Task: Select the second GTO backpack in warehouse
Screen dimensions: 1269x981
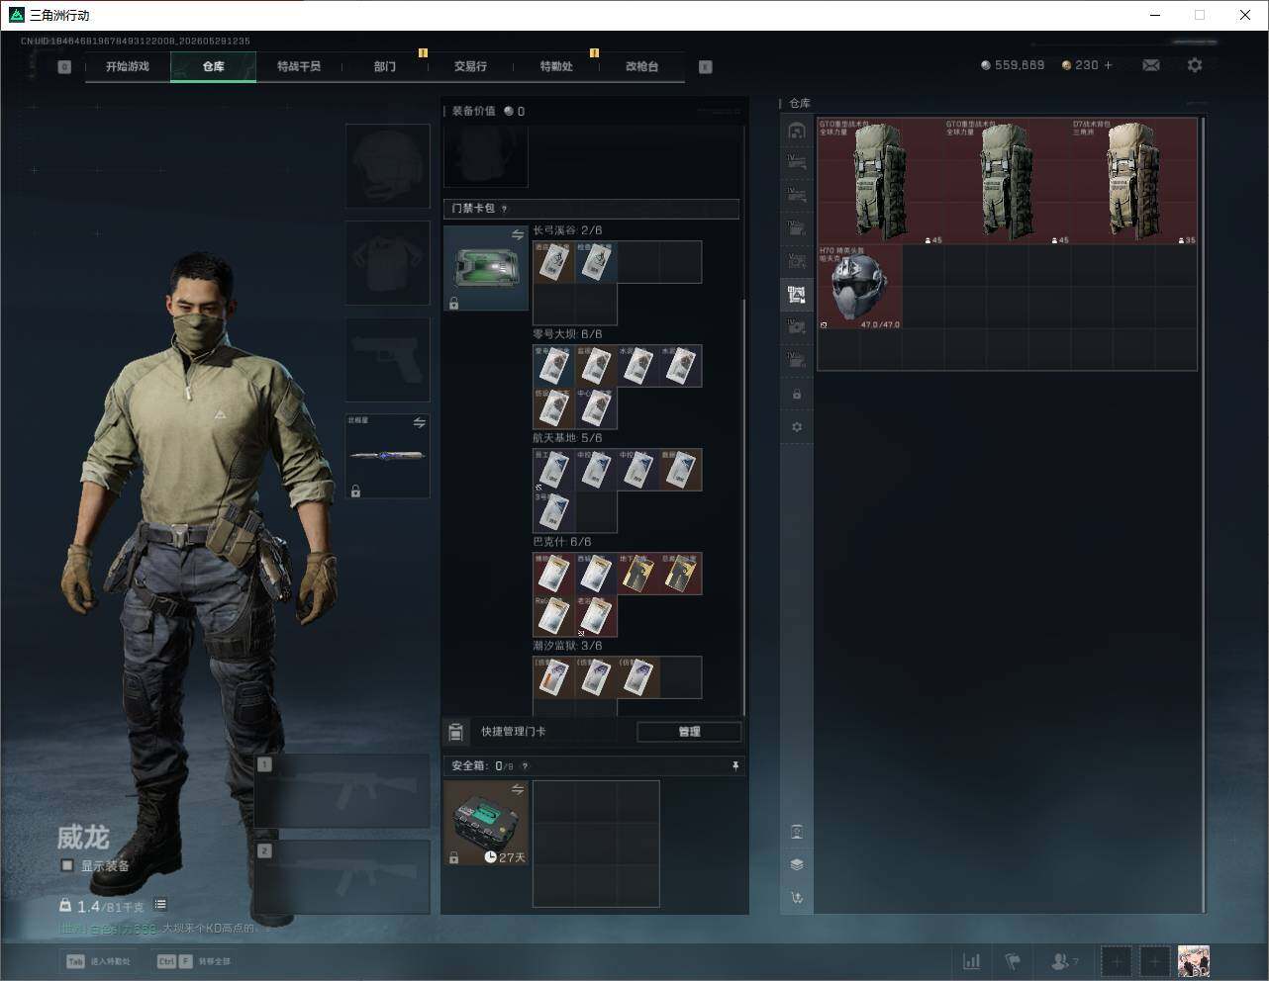Action: coord(1008,181)
